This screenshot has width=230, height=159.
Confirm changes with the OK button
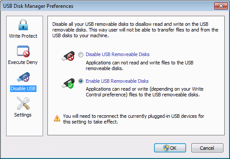point(170,148)
